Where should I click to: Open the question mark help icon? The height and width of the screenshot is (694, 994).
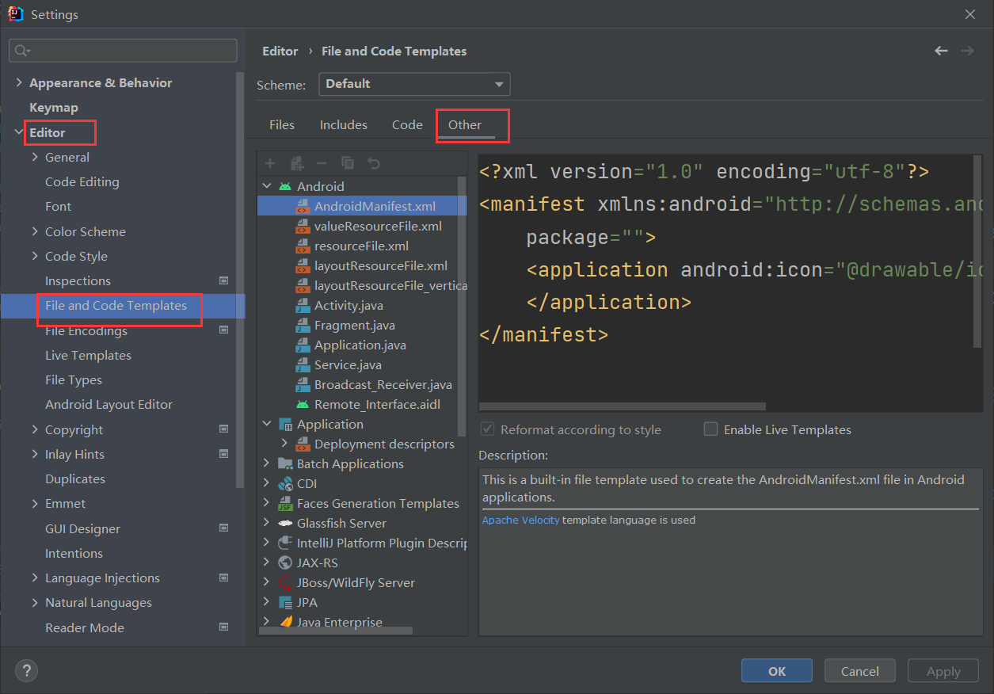[25, 670]
